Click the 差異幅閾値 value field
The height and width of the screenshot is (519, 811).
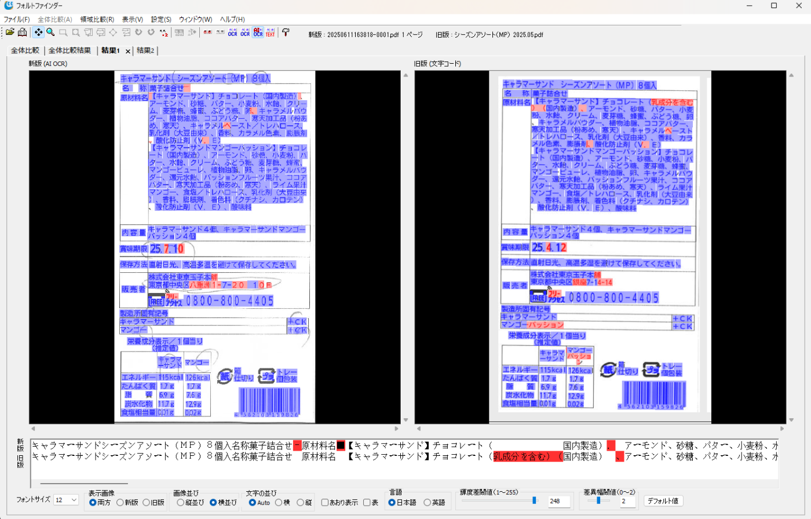[627, 501]
